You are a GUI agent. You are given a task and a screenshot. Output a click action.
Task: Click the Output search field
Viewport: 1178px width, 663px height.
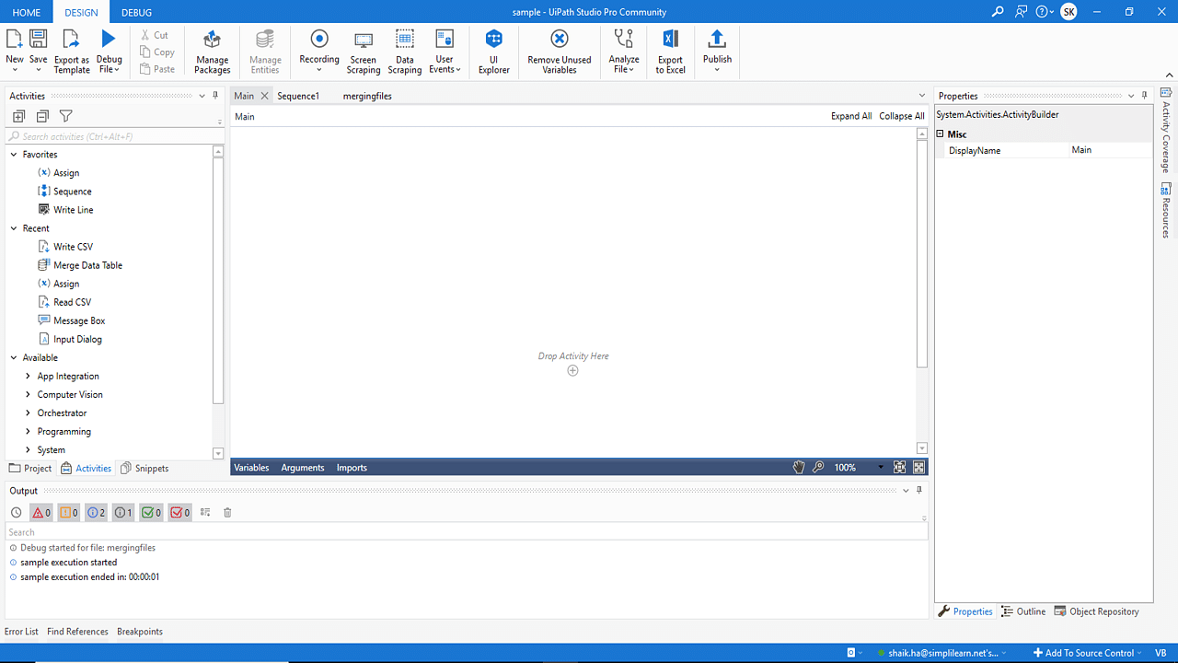point(466,532)
